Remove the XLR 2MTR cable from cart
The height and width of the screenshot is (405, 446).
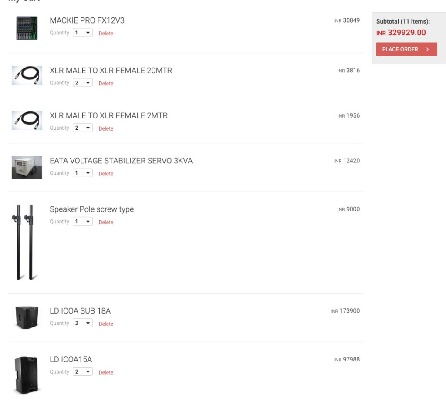pos(106,128)
